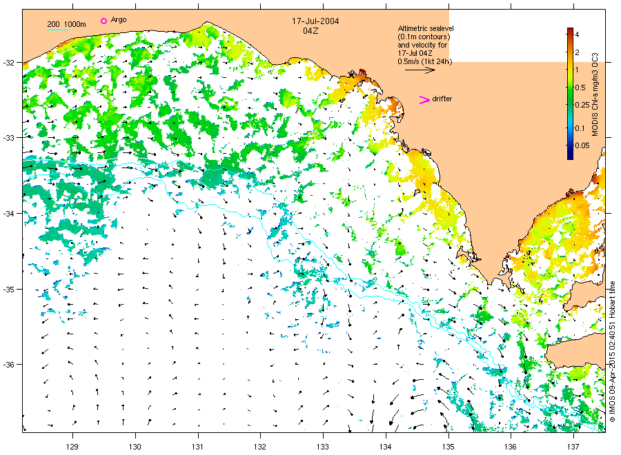Click the longitude label 136
The image size is (621, 455).
pos(511,447)
